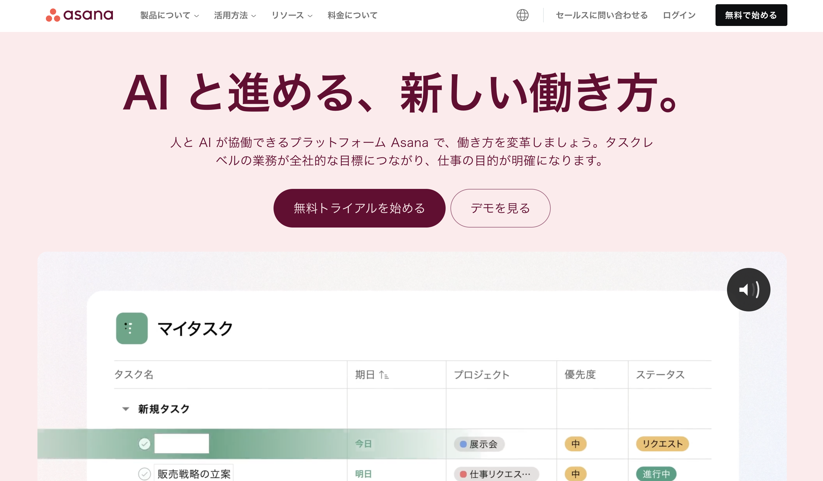This screenshot has height=481, width=823.
Task: Click the 展示会 project tag
Action: point(479,444)
